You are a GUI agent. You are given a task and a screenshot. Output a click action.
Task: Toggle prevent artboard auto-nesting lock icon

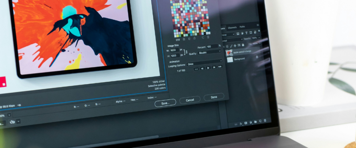[x=239, y=45]
